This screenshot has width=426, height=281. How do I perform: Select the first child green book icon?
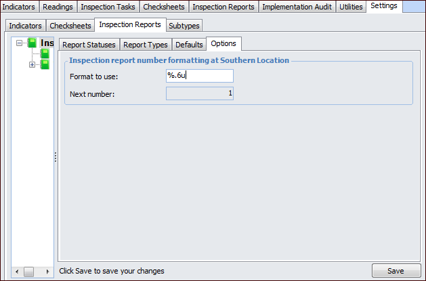click(x=45, y=53)
